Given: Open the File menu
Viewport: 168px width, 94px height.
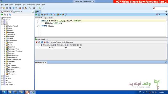Looking at the screenshot, I should click(x=2, y=5).
